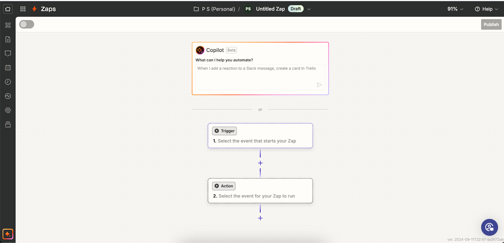
Task: Open the Zapier home icon
Action: tap(8, 9)
